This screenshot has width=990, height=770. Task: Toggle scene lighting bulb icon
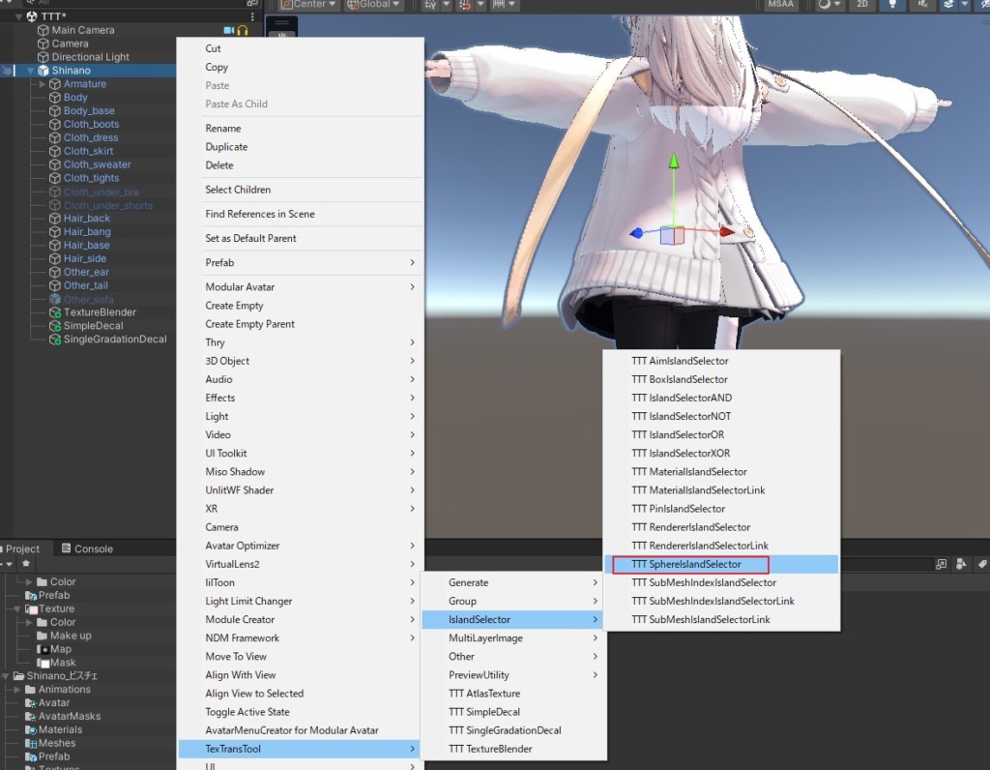892,4
